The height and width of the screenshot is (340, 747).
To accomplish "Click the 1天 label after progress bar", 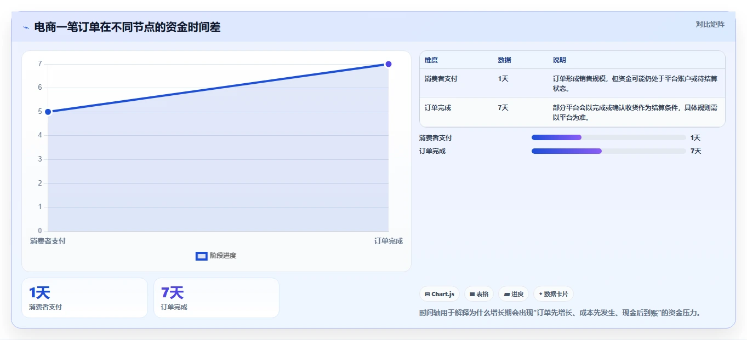I will click(x=695, y=138).
